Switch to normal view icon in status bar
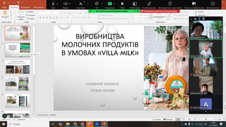This screenshot has width=226, height=127. [x=178, y=119]
